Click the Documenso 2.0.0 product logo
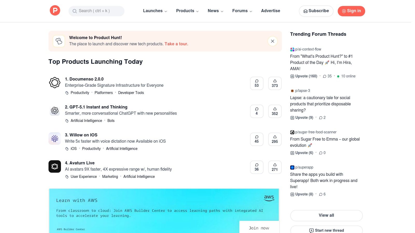The height and width of the screenshot is (233, 415). [x=55, y=83]
